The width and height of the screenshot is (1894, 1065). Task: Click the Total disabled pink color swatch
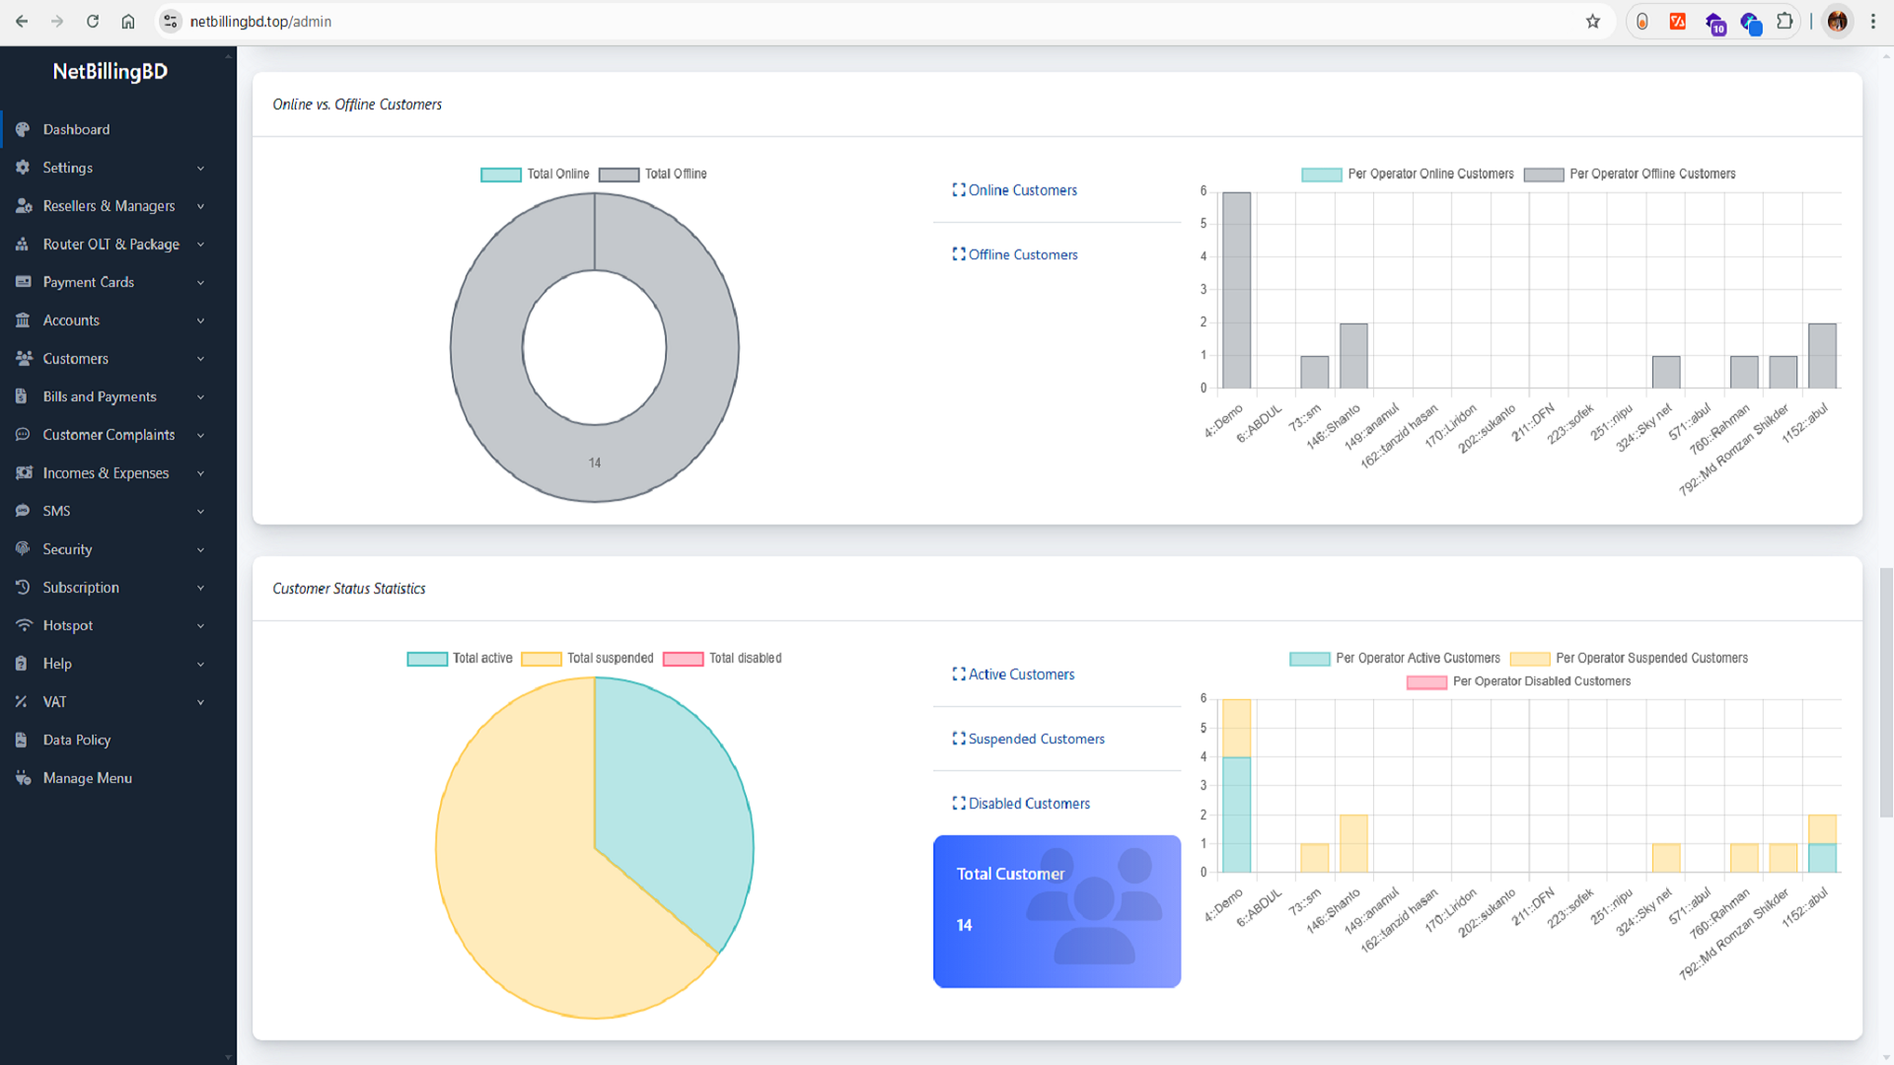coord(683,659)
